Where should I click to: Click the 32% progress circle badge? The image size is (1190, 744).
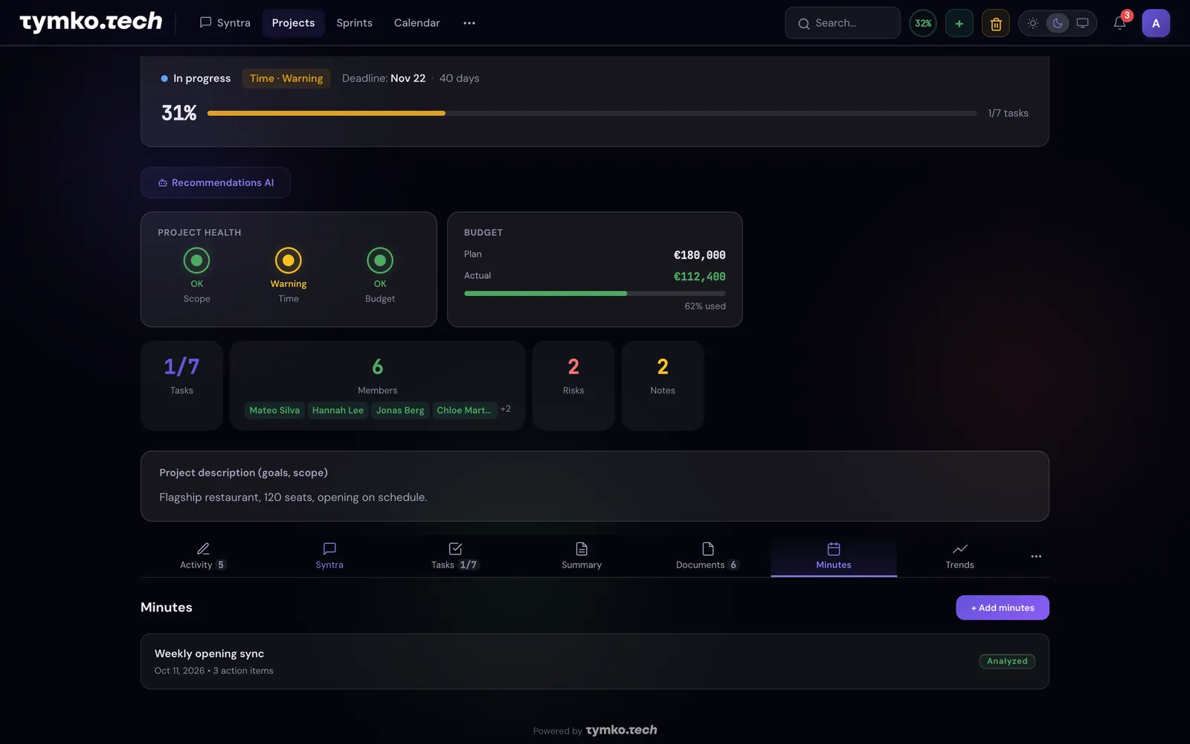point(923,23)
